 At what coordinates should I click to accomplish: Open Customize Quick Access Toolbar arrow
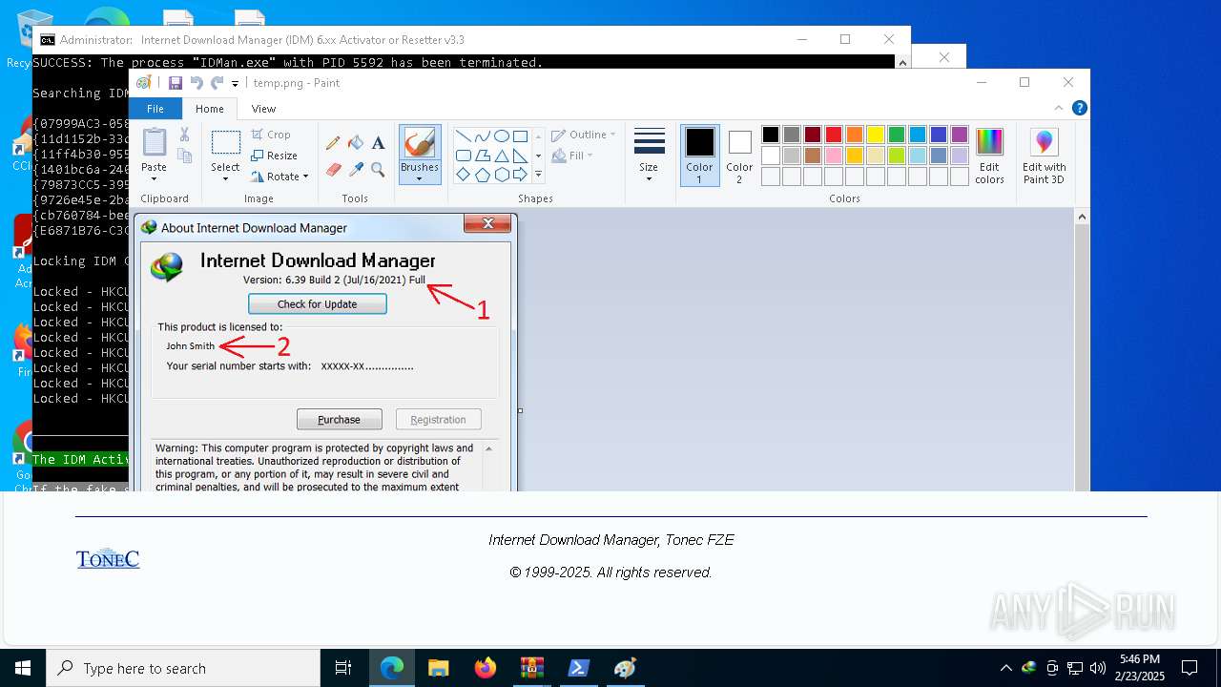[x=236, y=84]
